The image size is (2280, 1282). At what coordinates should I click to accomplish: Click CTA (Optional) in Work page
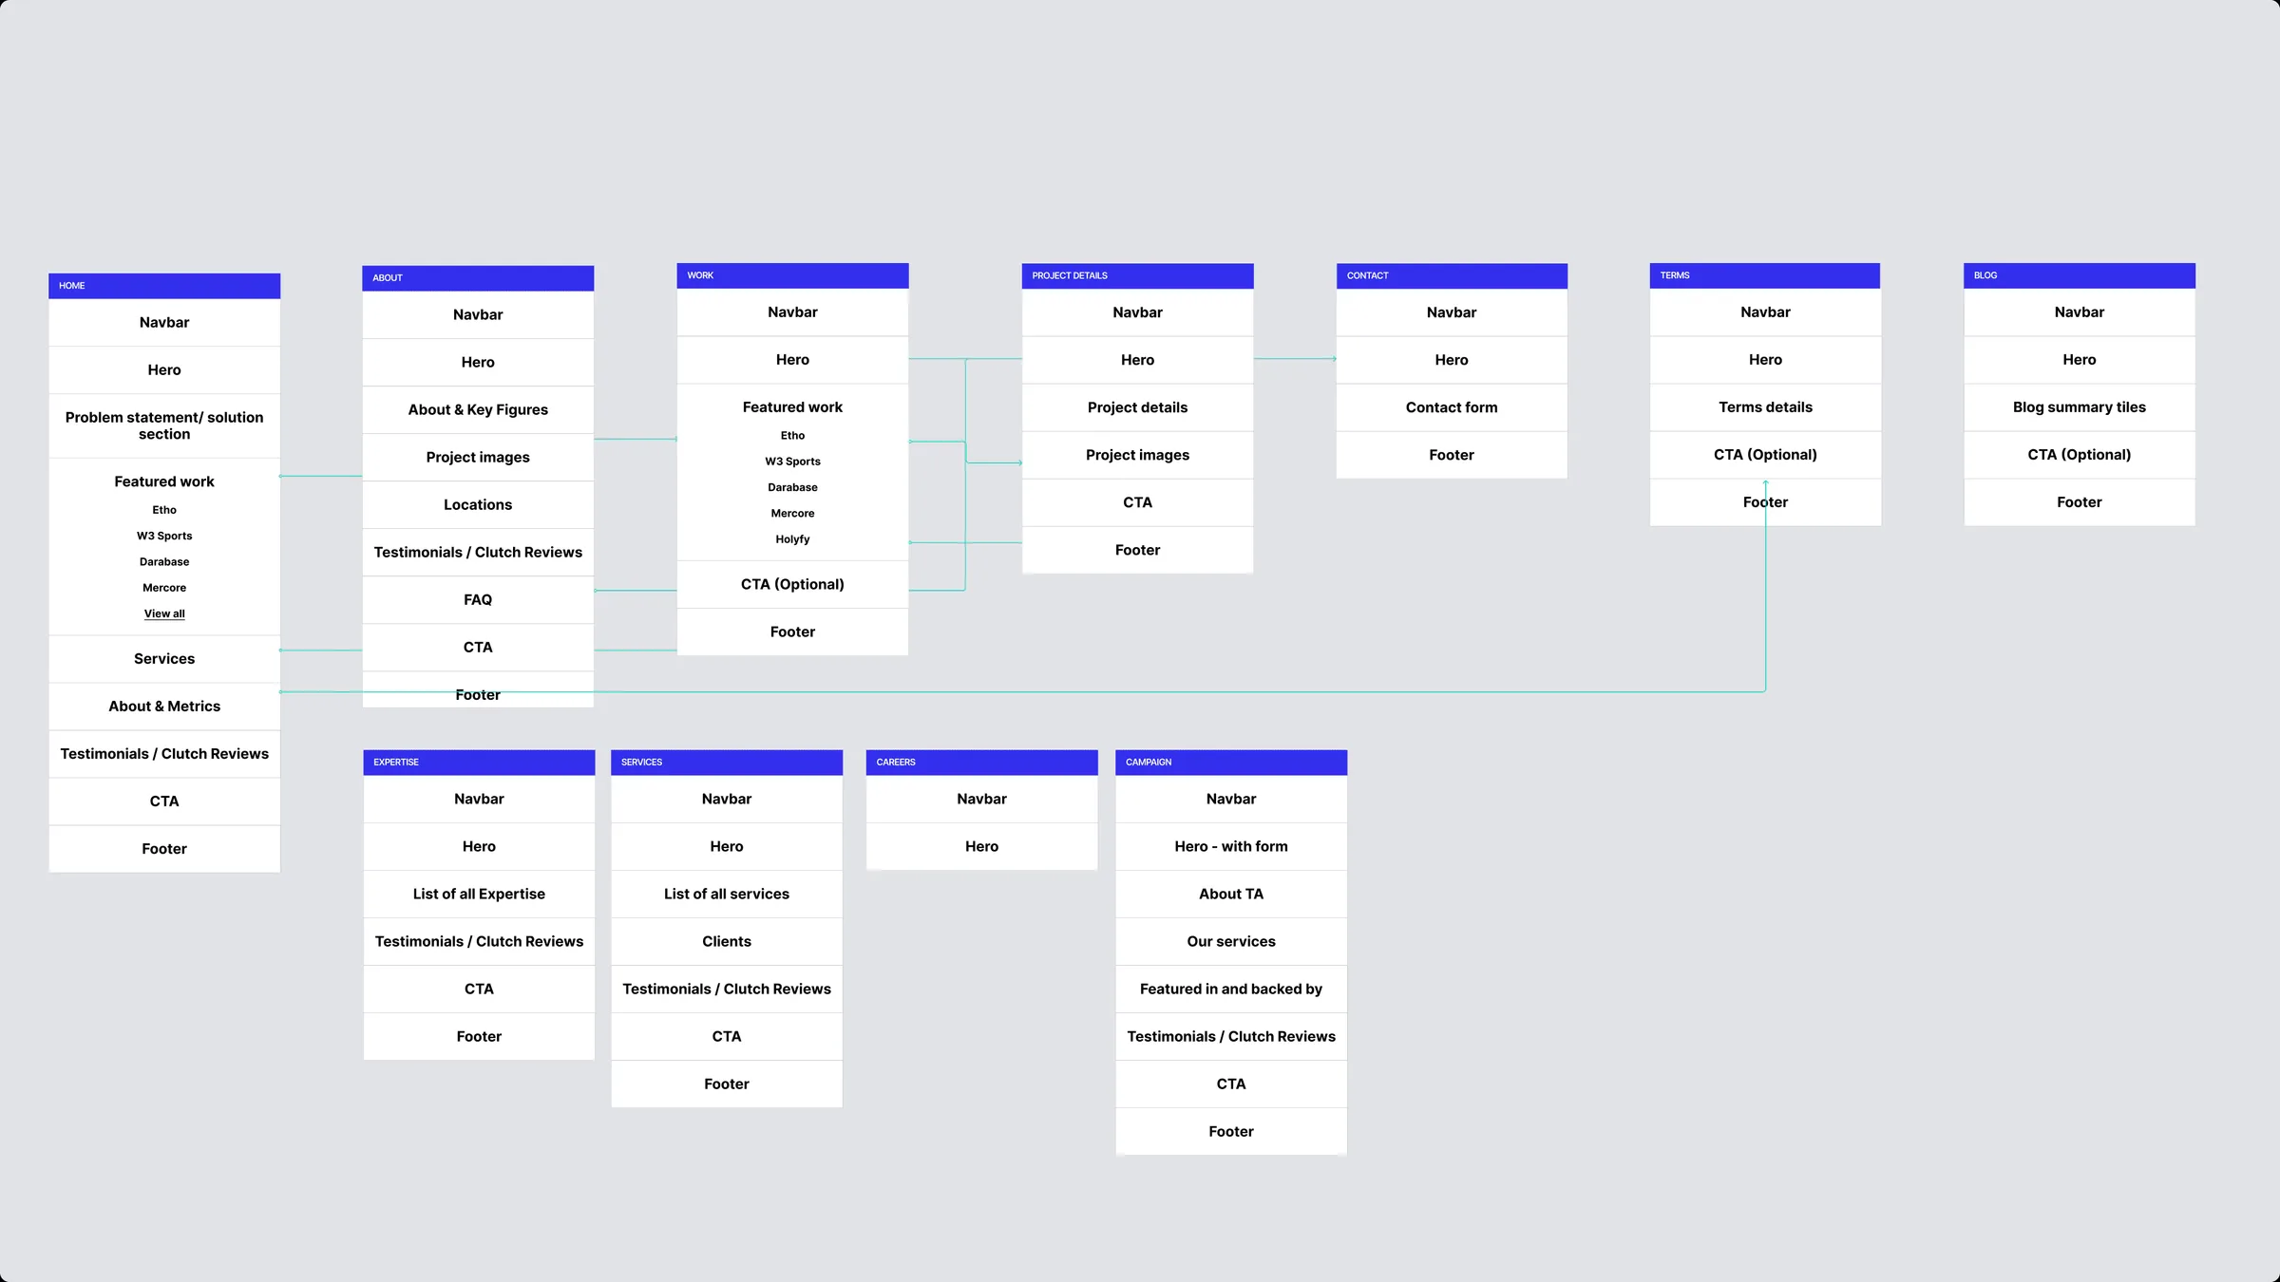pyautogui.click(x=792, y=585)
